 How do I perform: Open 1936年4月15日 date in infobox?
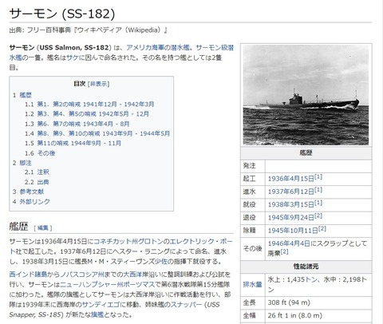291,179
